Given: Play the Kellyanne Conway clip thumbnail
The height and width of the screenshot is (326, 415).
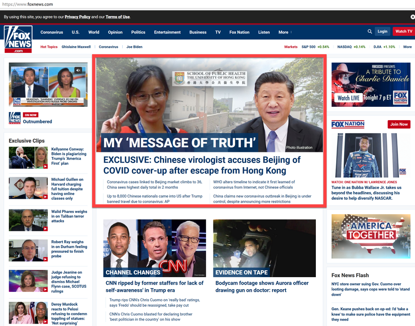Looking at the screenshot, I should click(28, 157).
